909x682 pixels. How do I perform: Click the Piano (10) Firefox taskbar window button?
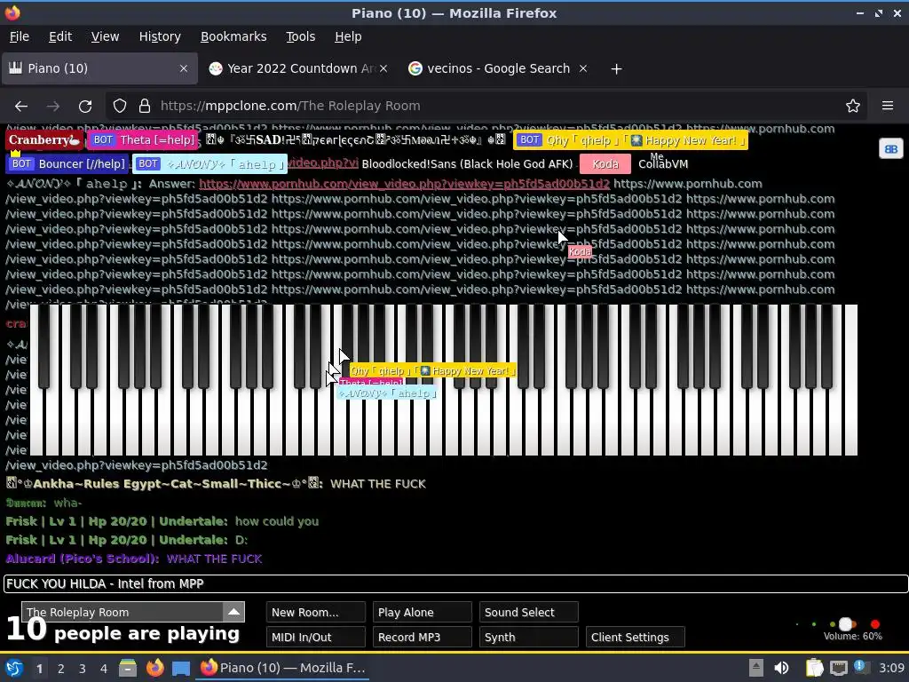[x=283, y=668]
